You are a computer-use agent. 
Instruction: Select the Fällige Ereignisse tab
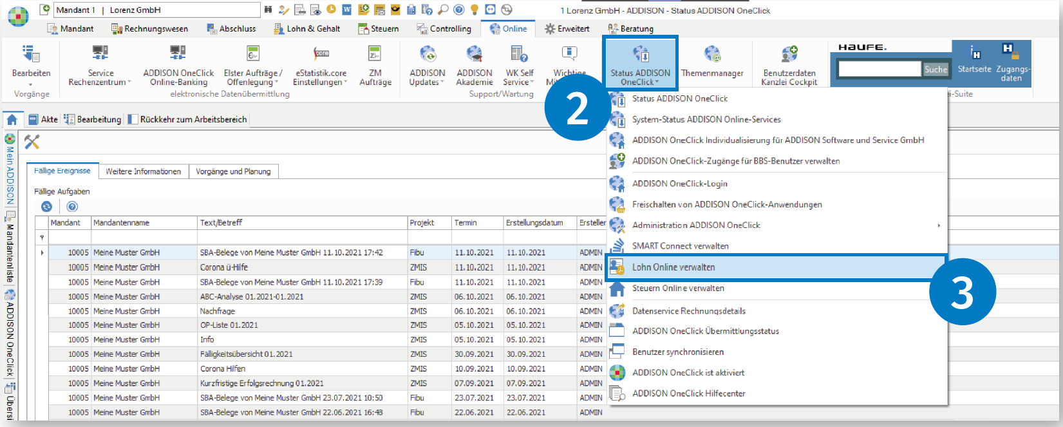point(62,171)
